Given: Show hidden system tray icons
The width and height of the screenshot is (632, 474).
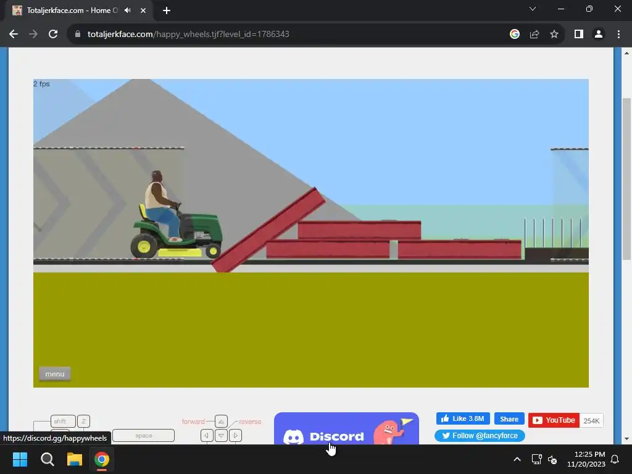Looking at the screenshot, I should pyautogui.click(x=517, y=459).
